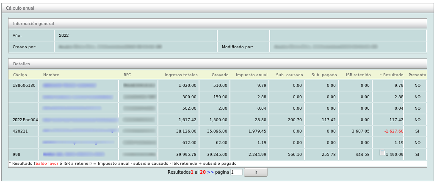
Task: Go to next page with >> link
Action: coord(210,172)
